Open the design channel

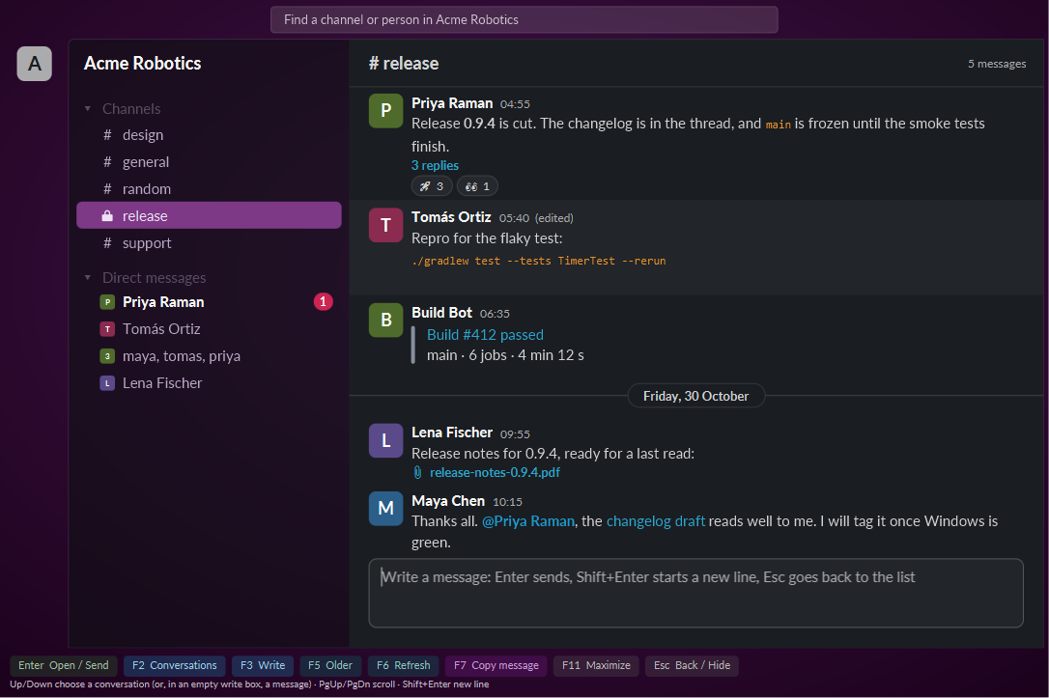pos(209,135)
